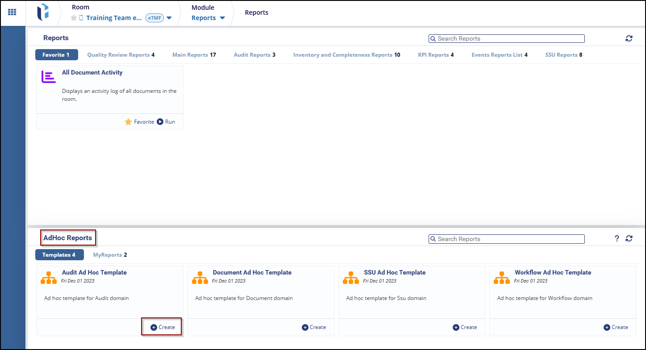Create report from Workflow Ad Hoc Template

pos(616,327)
